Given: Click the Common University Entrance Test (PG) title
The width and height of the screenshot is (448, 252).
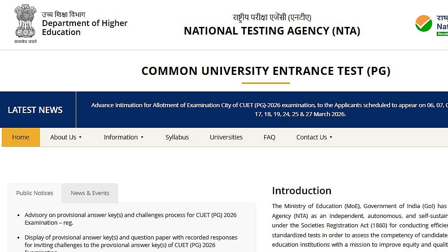Looking at the screenshot, I should [x=266, y=71].
